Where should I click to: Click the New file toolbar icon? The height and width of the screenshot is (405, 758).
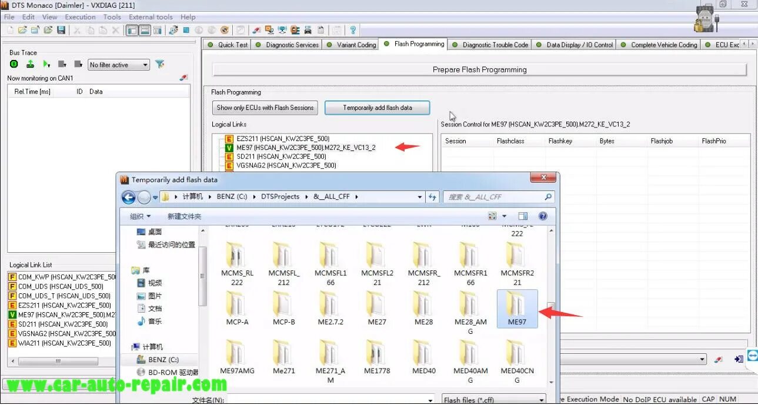point(9,30)
